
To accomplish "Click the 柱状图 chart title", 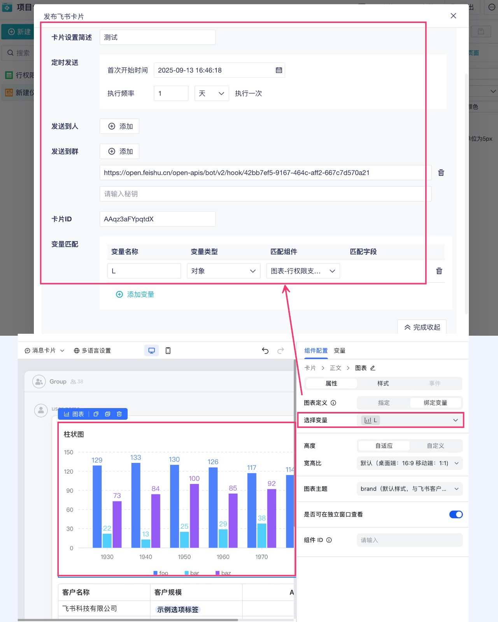I will [74, 434].
